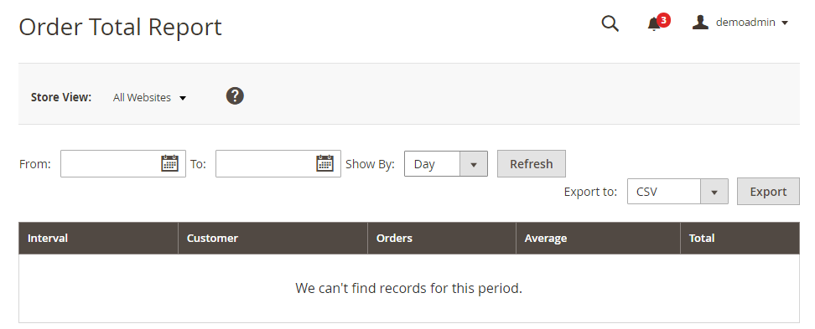Click the Average column header
Image resolution: width=815 pixels, height=329 pixels.
(x=598, y=239)
